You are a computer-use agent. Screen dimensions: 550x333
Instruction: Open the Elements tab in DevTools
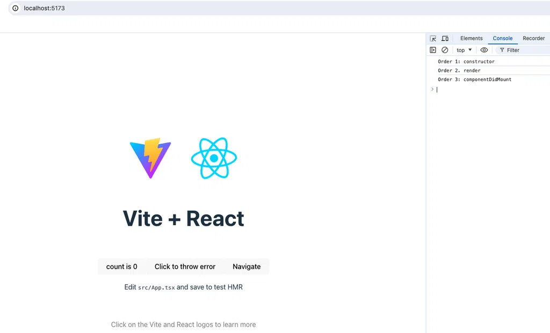pos(471,39)
